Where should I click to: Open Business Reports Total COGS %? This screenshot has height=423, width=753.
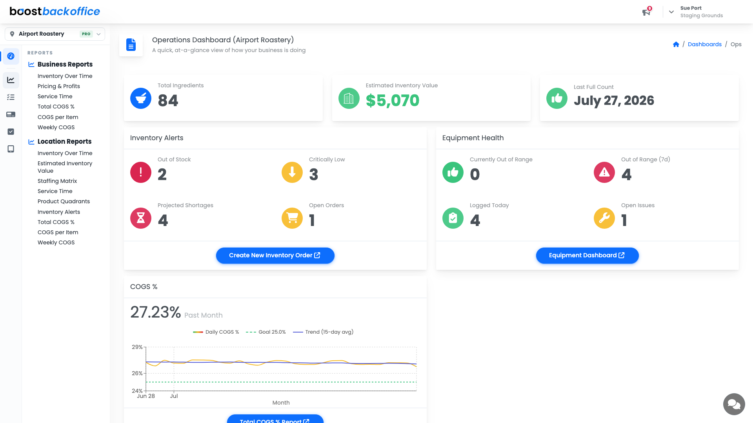[56, 107]
